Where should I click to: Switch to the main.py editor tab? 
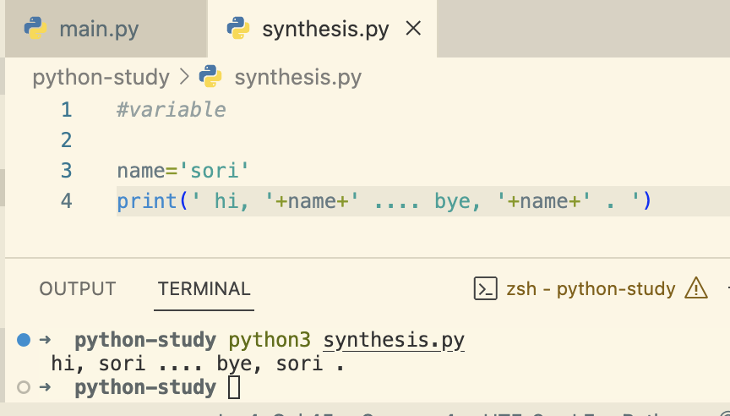(x=106, y=29)
